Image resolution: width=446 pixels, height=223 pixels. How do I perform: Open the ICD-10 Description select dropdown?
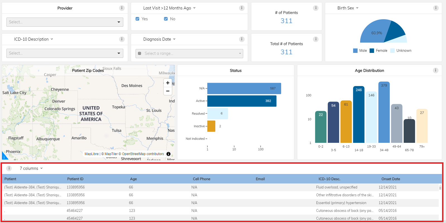pos(65,53)
